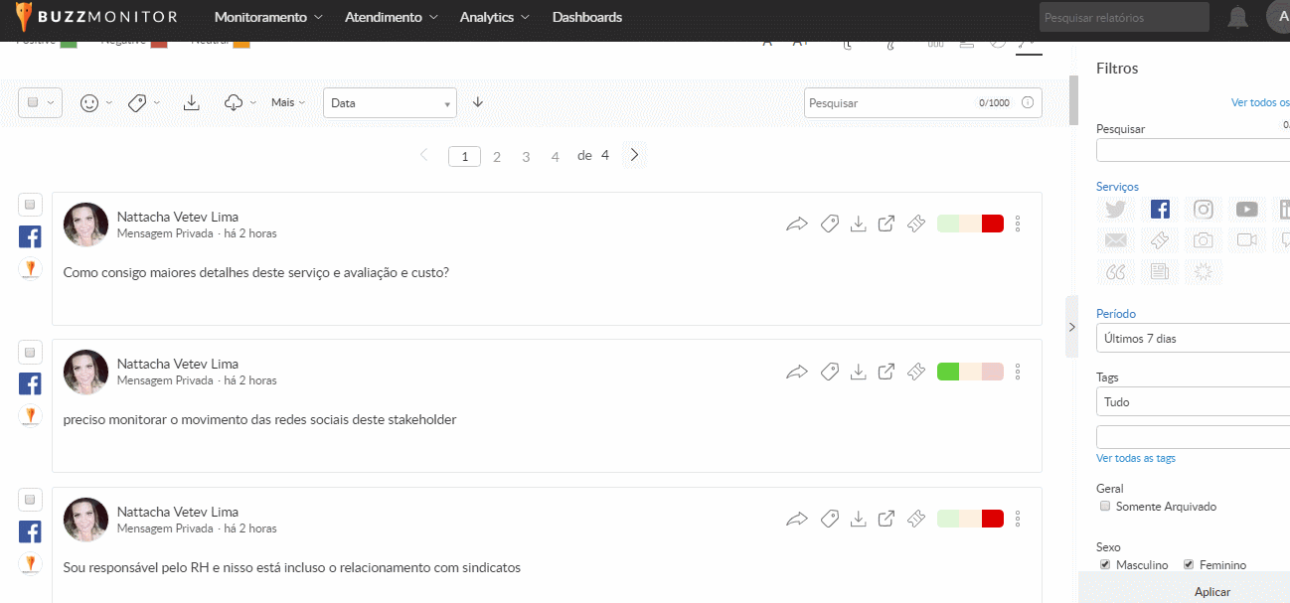Click the tag icon in the toolbar
Image resolution: width=1290 pixels, height=603 pixels.
coord(138,102)
